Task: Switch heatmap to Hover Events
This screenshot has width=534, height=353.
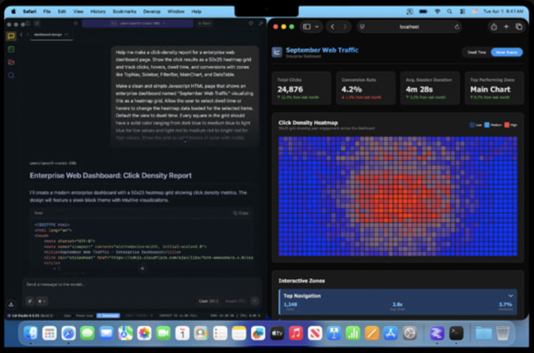Action: pos(506,52)
